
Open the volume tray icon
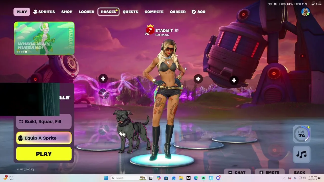[x=305, y=178]
